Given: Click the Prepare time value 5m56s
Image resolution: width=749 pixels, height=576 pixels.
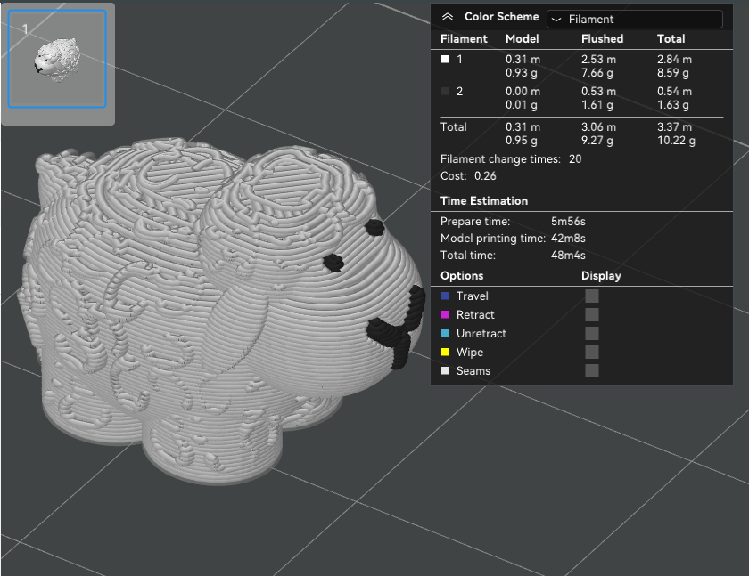Looking at the screenshot, I should click(x=568, y=222).
